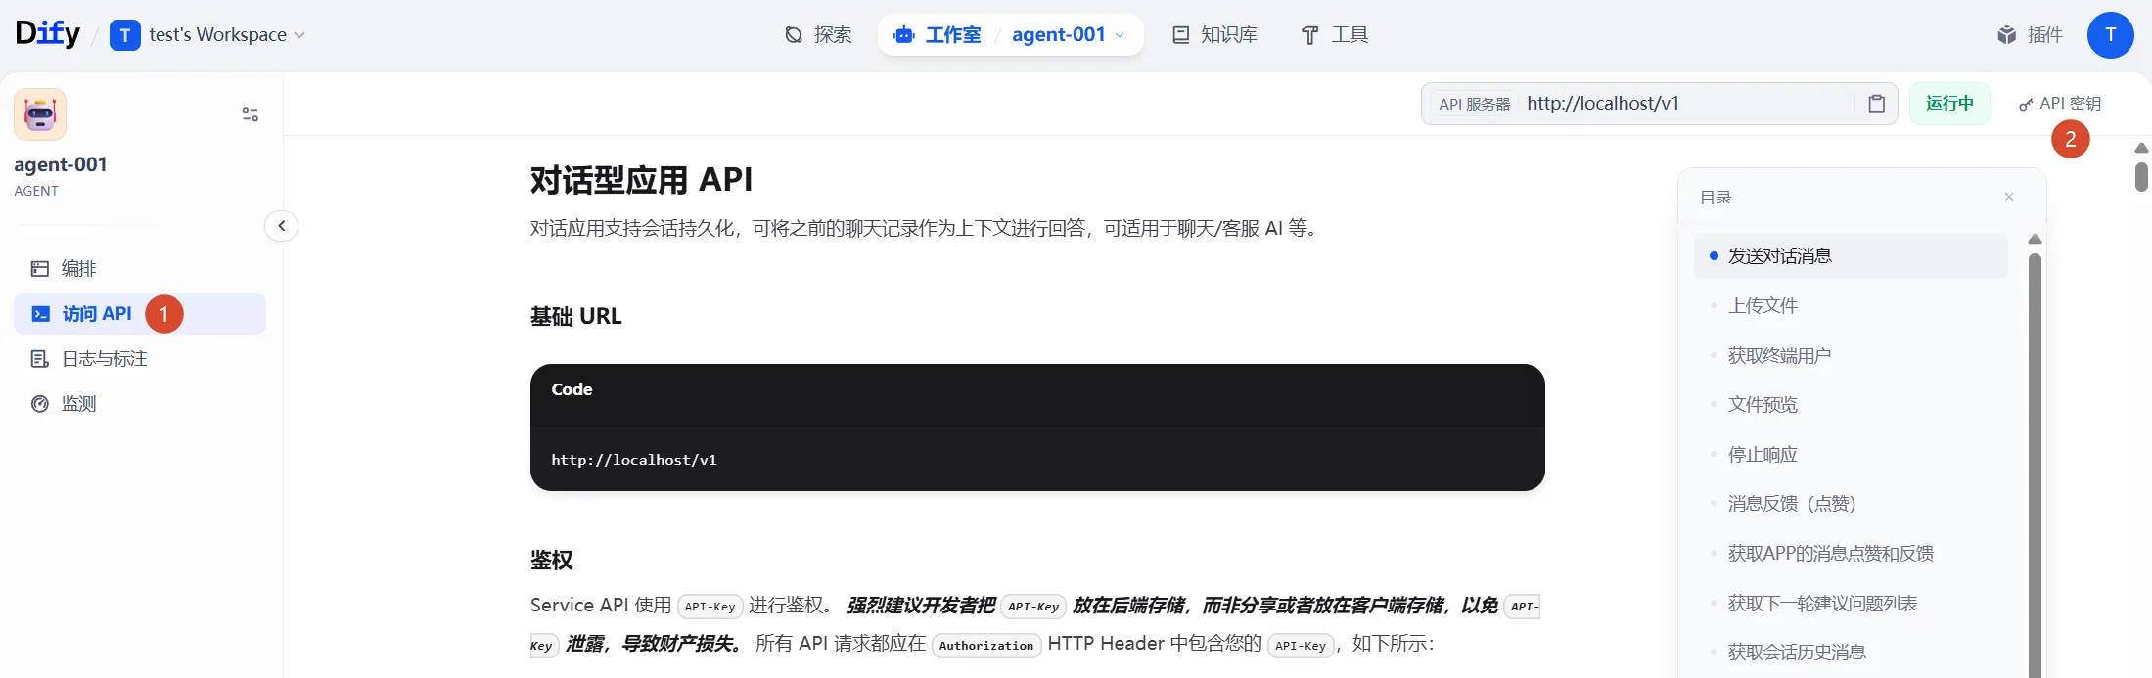The image size is (2152, 678).
Task: Click the 工作室 robot icon
Action: pos(904,35)
